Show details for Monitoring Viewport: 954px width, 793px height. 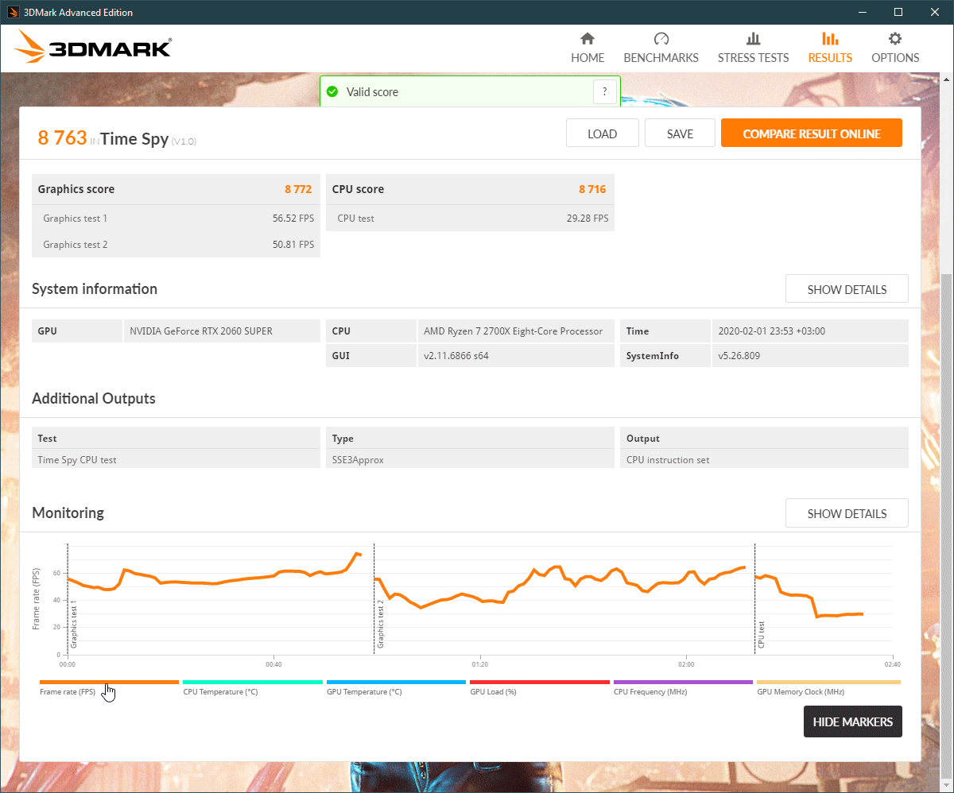click(847, 513)
